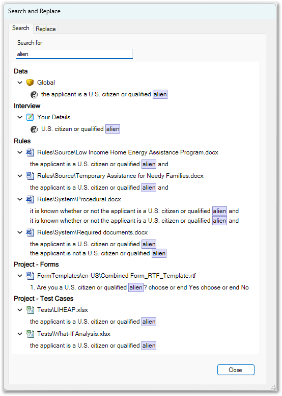The height and width of the screenshot is (396, 282).
Task: Click the dialog resize grip
Action: coord(273,387)
